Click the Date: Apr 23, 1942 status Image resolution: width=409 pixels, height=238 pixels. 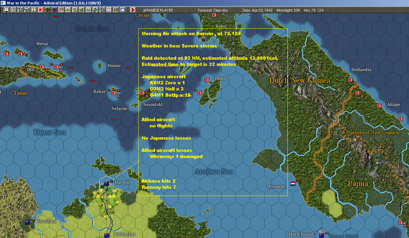pyautogui.click(x=257, y=10)
